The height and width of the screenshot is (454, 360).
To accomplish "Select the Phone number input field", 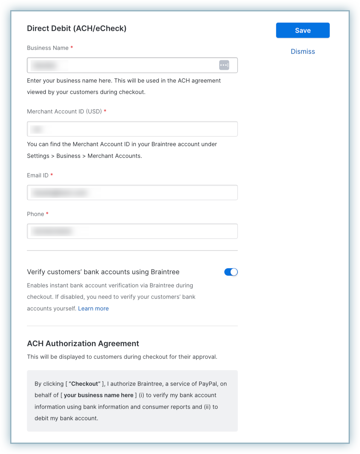I will [132, 231].
